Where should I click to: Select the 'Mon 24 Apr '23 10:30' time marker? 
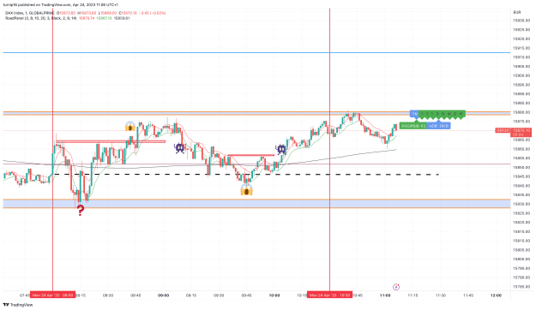(329, 295)
